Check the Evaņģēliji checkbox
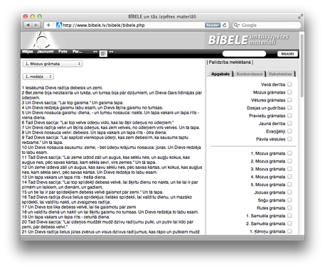 point(289,131)
